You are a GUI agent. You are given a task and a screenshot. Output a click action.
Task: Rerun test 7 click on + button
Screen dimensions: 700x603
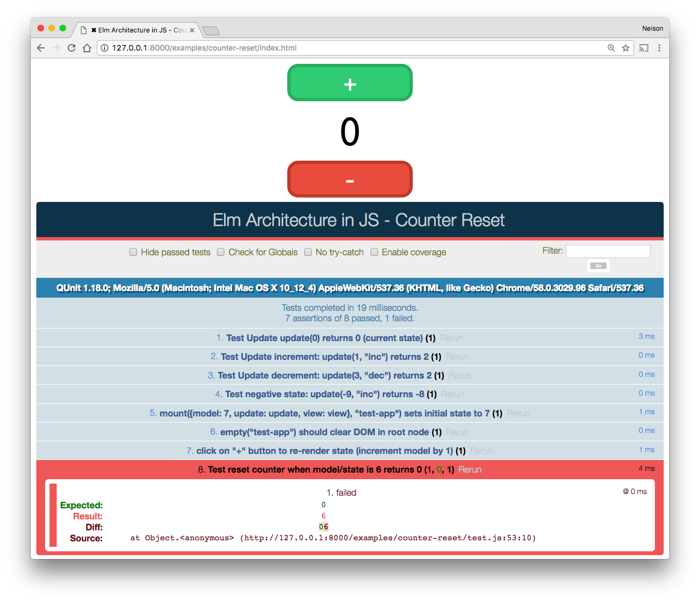(482, 451)
